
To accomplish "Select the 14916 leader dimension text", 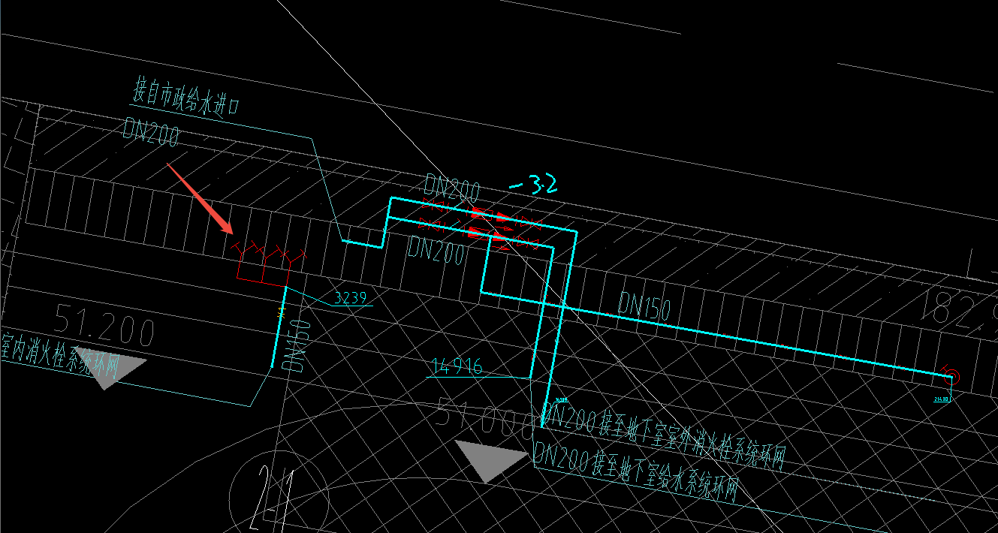I will 457,366.
